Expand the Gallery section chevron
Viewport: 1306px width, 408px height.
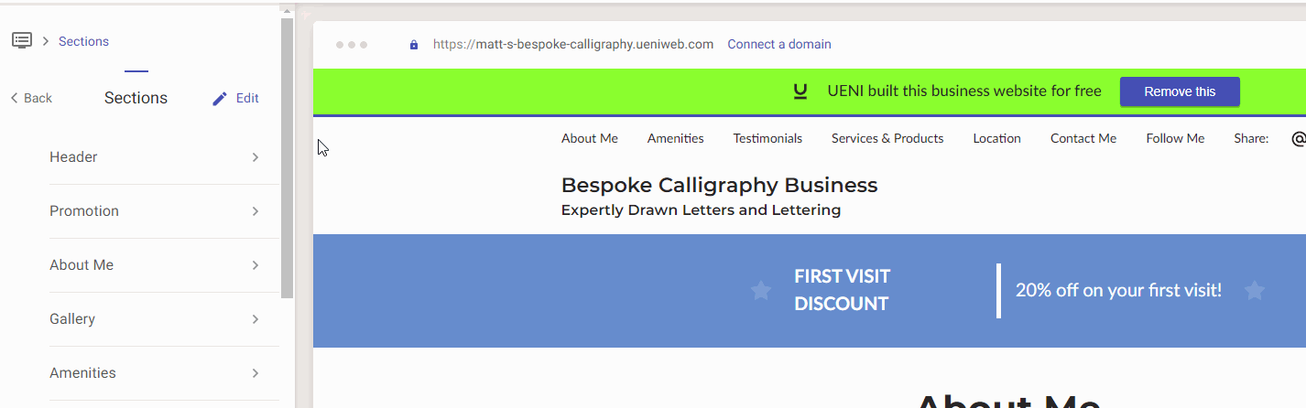coord(256,319)
